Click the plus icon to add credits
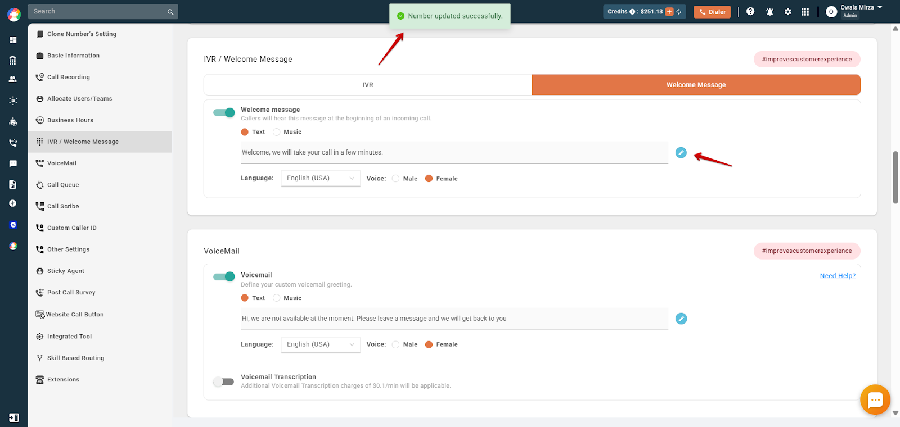 click(x=669, y=12)
